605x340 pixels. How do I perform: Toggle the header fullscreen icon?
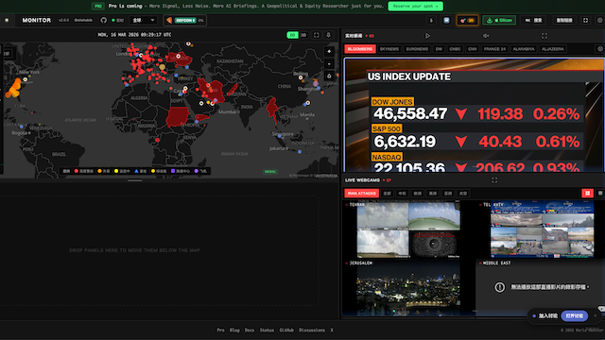(585, 21)
